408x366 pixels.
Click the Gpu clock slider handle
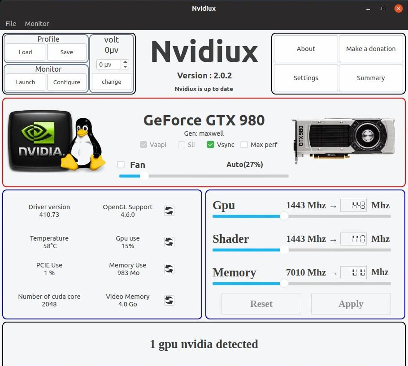(284, 216)
